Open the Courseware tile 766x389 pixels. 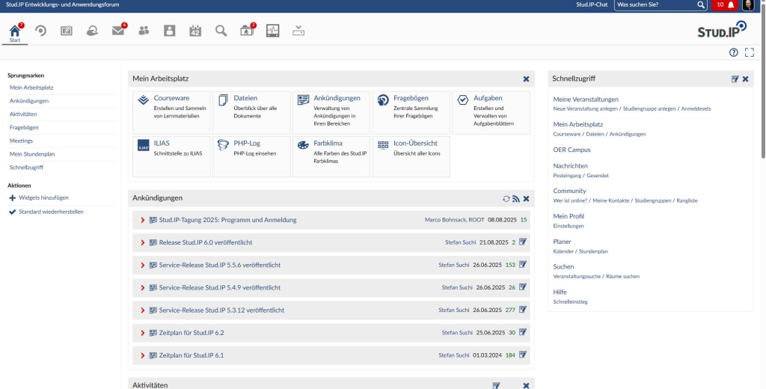click(171, 113)
